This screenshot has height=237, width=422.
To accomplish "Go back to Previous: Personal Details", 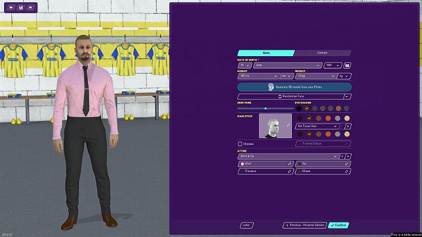I will coord(305,225).
